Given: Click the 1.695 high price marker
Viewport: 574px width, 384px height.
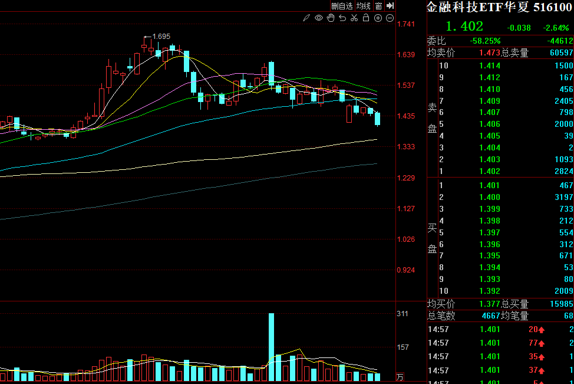Looking at the screenshot, I should pyautogui.click(x=161, y=37).
